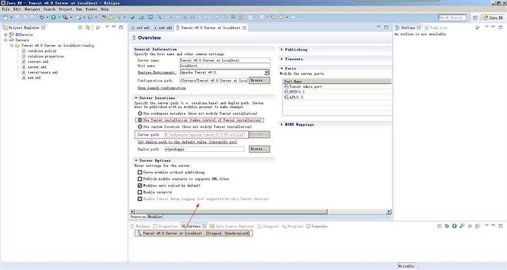Screen dimensions: 507x270
Task: Select the Java EE perspective button
Action: click(x=493, y=18)
